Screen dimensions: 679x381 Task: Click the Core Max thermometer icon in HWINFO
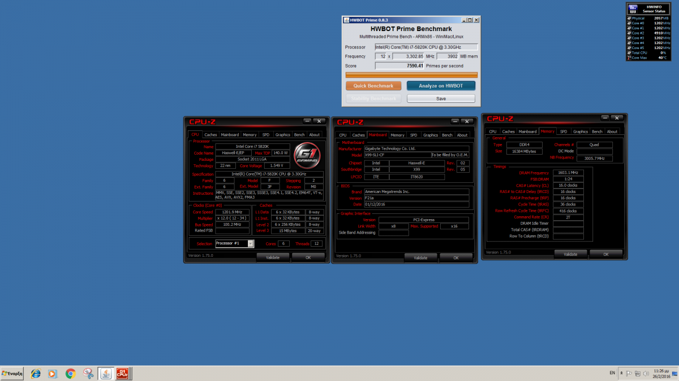[629, 58]
